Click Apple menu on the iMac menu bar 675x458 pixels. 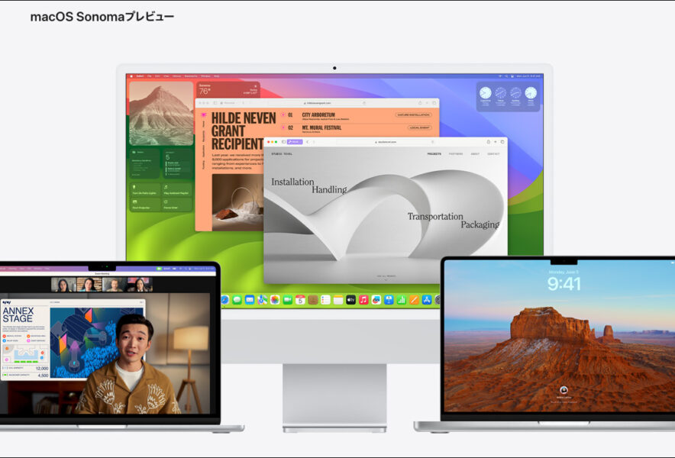click(x=131, y=76)
